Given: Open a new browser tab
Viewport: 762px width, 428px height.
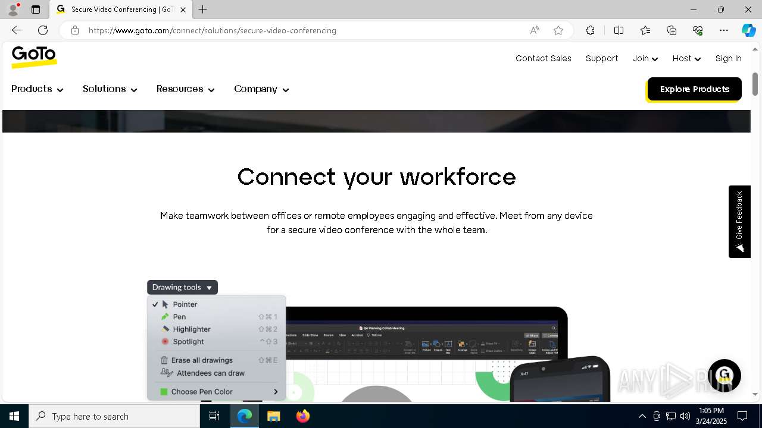Looking at the screenshot, I should (x=203, y=10).
